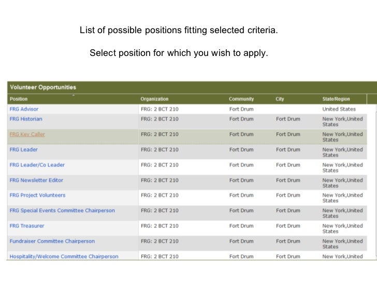Select Hospitality/Welcome Committee Chairperson link
Viewport: 377px width, 283px height.
point(64,257)
